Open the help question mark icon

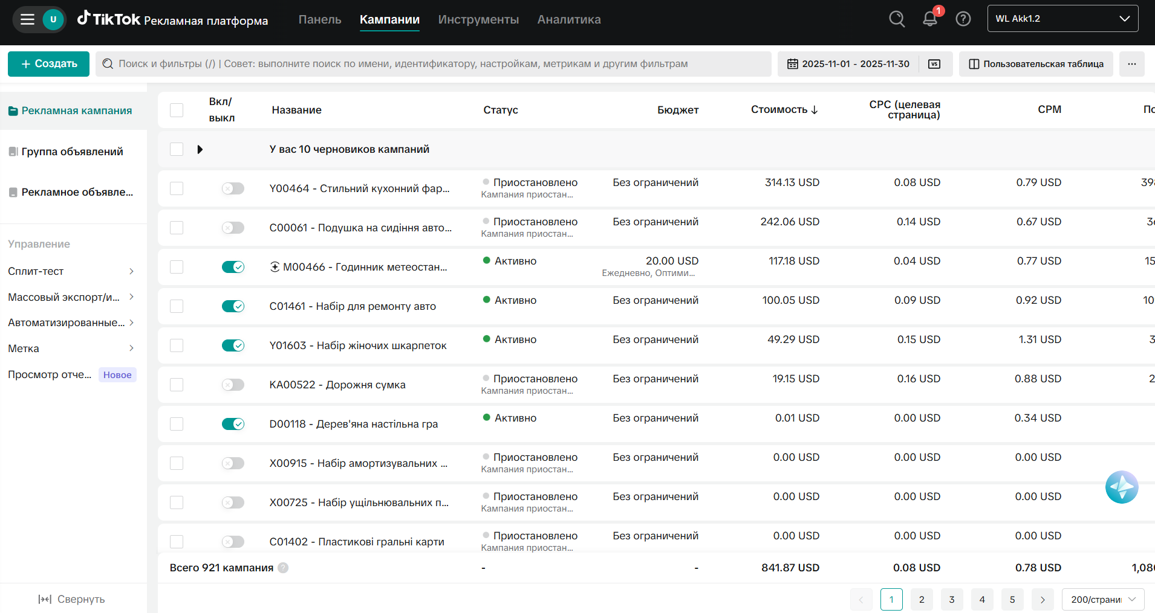963,19
